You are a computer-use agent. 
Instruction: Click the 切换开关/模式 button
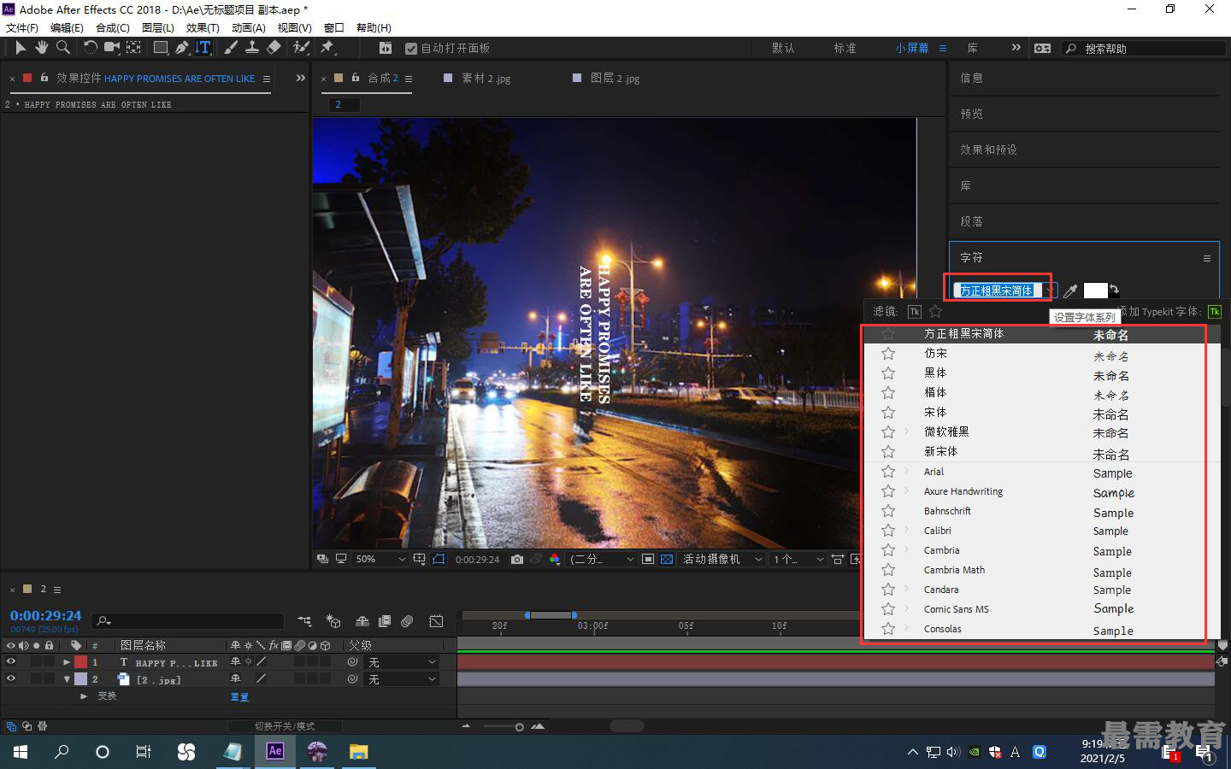(285, 726)
